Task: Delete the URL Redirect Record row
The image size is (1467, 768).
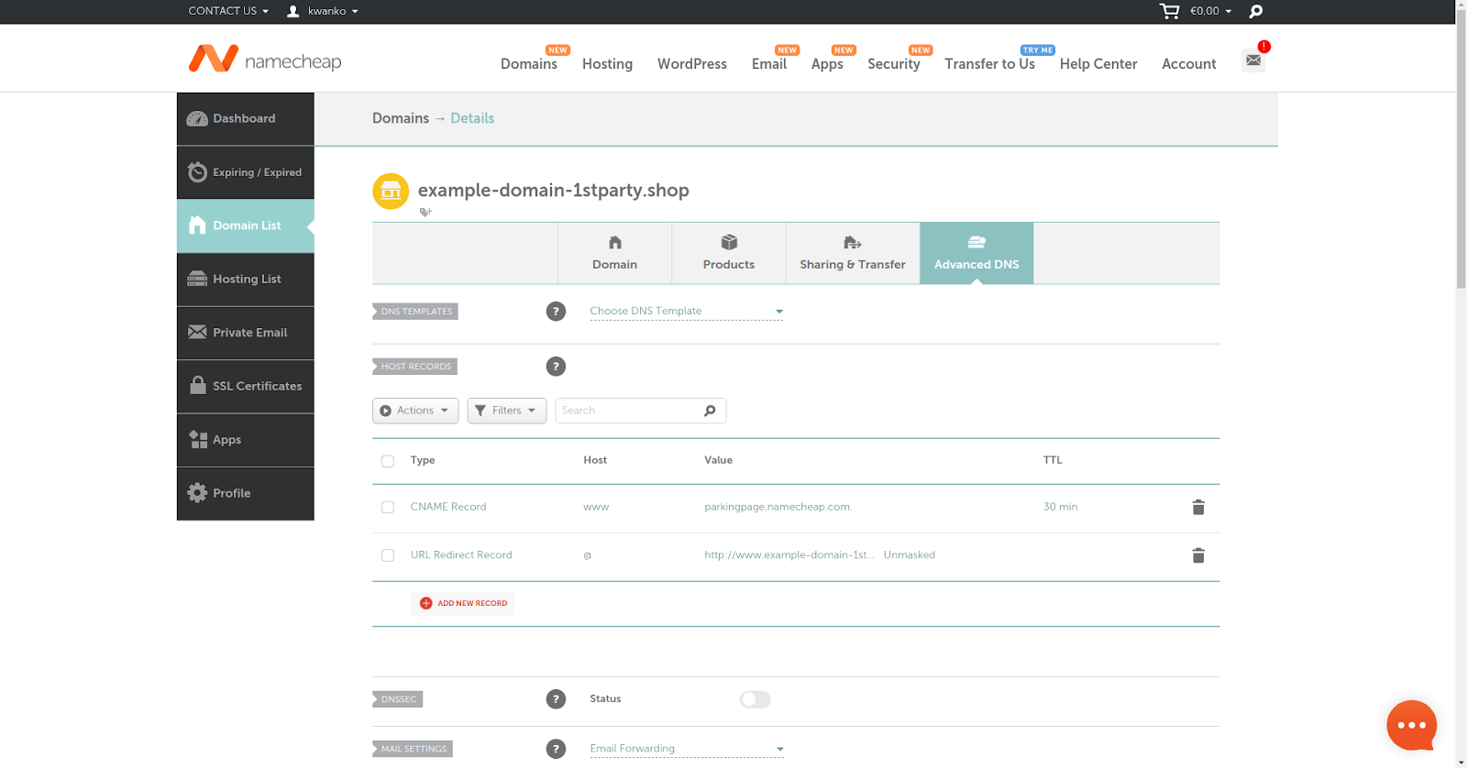Action: pos(1197,555)
